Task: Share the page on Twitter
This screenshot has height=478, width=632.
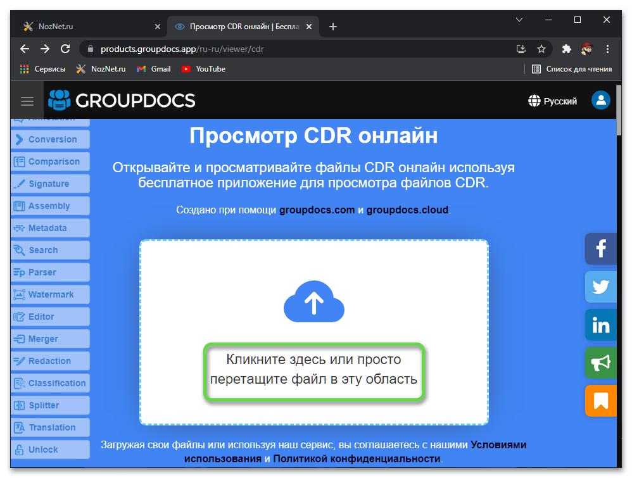Action: pos(600,287)
